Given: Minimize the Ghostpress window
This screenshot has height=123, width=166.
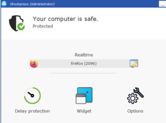Looking at the screenshot, I should click(x=163, y=4).
